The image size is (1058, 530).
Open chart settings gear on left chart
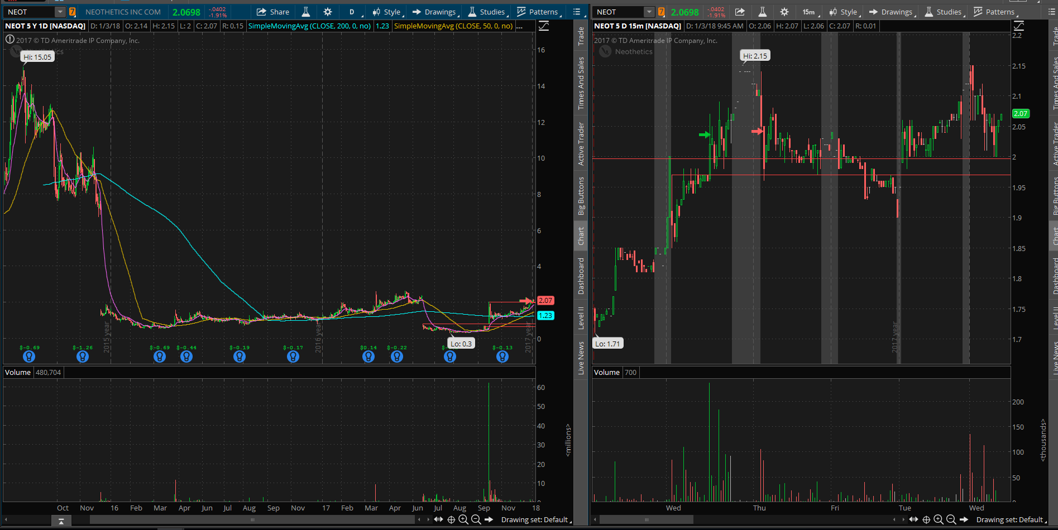pyautogui.click(x=328, y=12)
